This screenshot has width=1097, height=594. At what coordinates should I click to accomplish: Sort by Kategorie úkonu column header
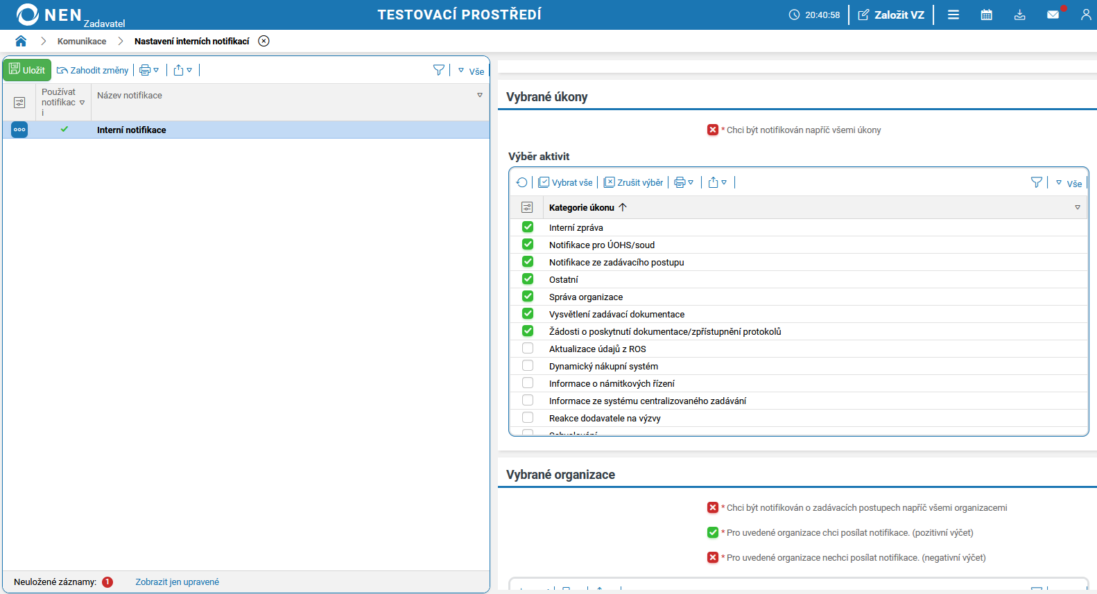click(x=582, y=207)
